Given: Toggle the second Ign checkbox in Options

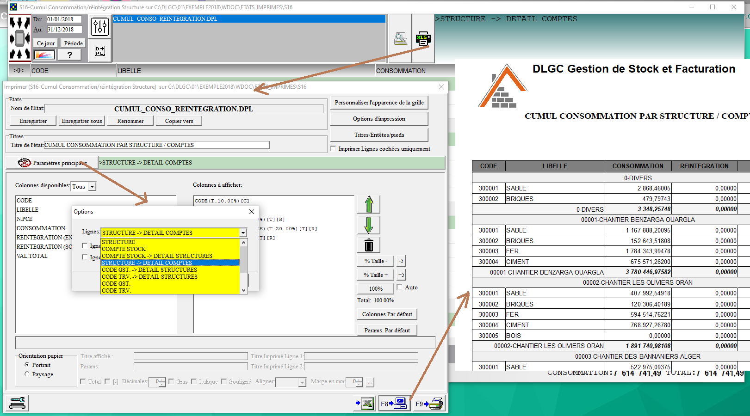Looking at the screenshot, I should (85, 257).
